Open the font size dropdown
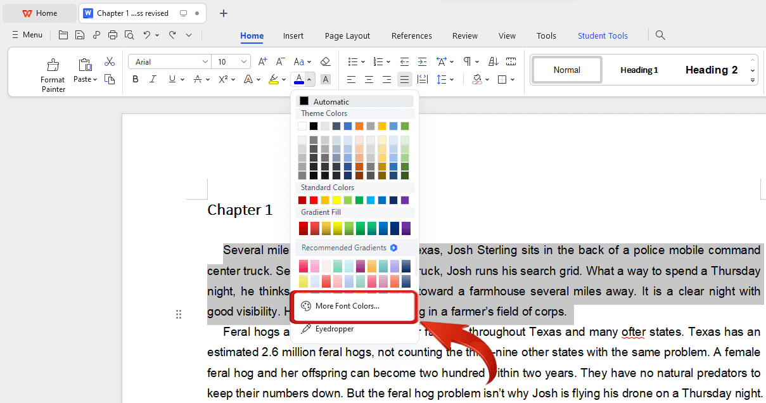 [245, 61]
